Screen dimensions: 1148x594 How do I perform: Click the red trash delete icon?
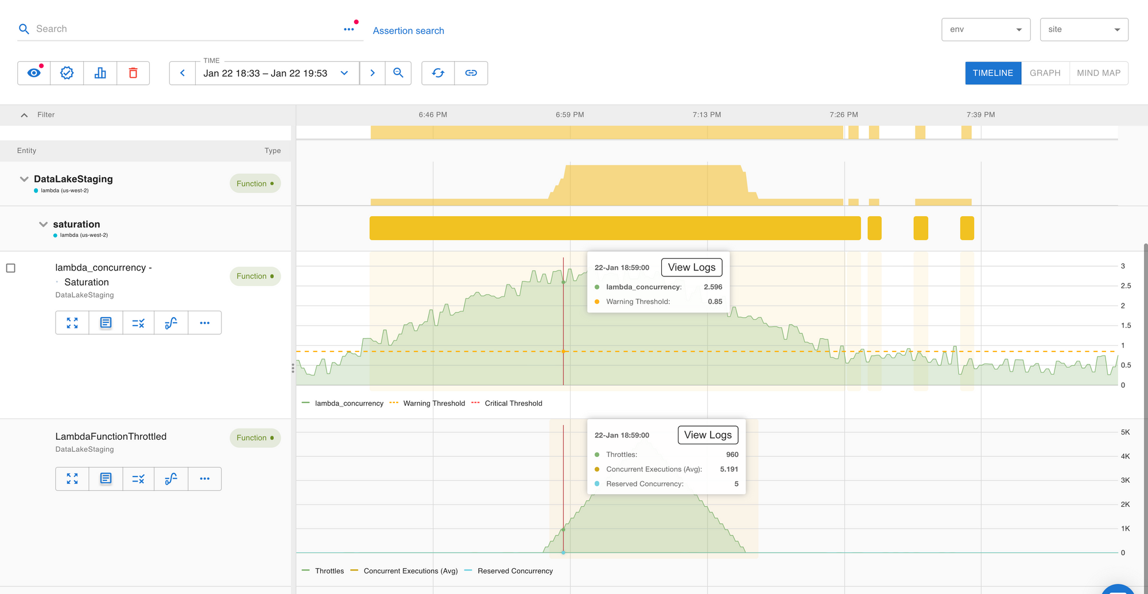pos(133,73)
